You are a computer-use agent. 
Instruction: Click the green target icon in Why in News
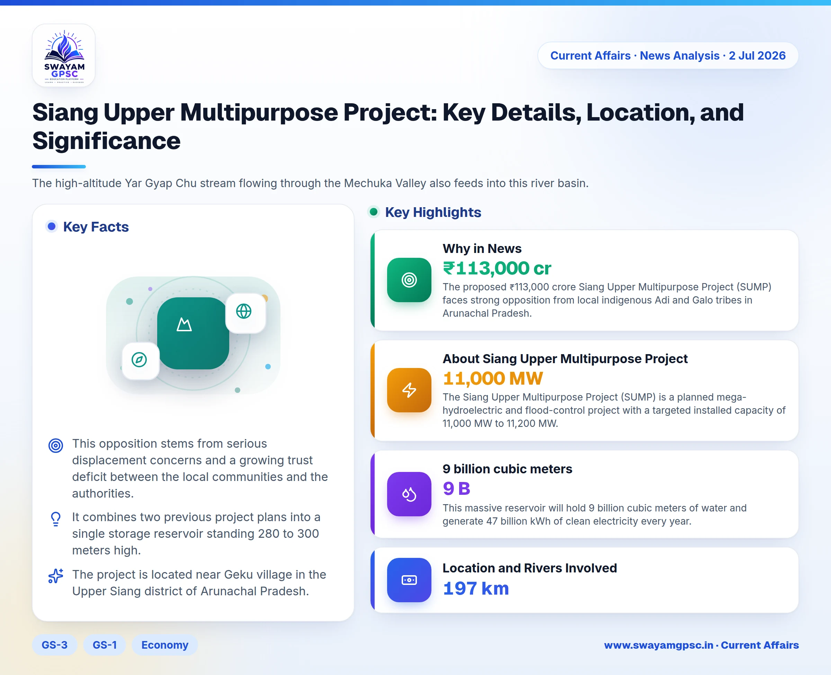click(409, 280)
